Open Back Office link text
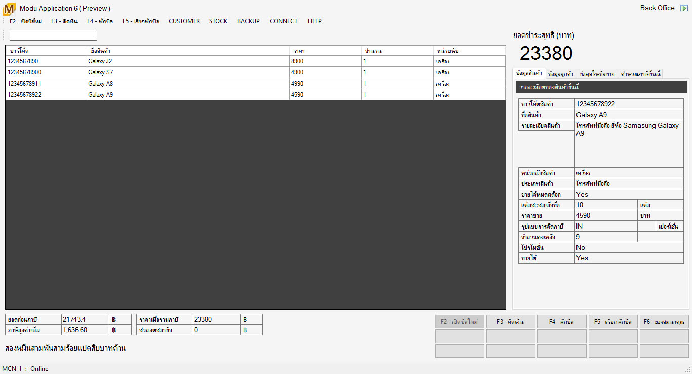 (657, 8)
